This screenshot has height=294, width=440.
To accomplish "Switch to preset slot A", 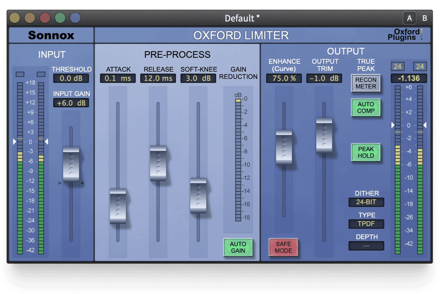I will point(410,18).
